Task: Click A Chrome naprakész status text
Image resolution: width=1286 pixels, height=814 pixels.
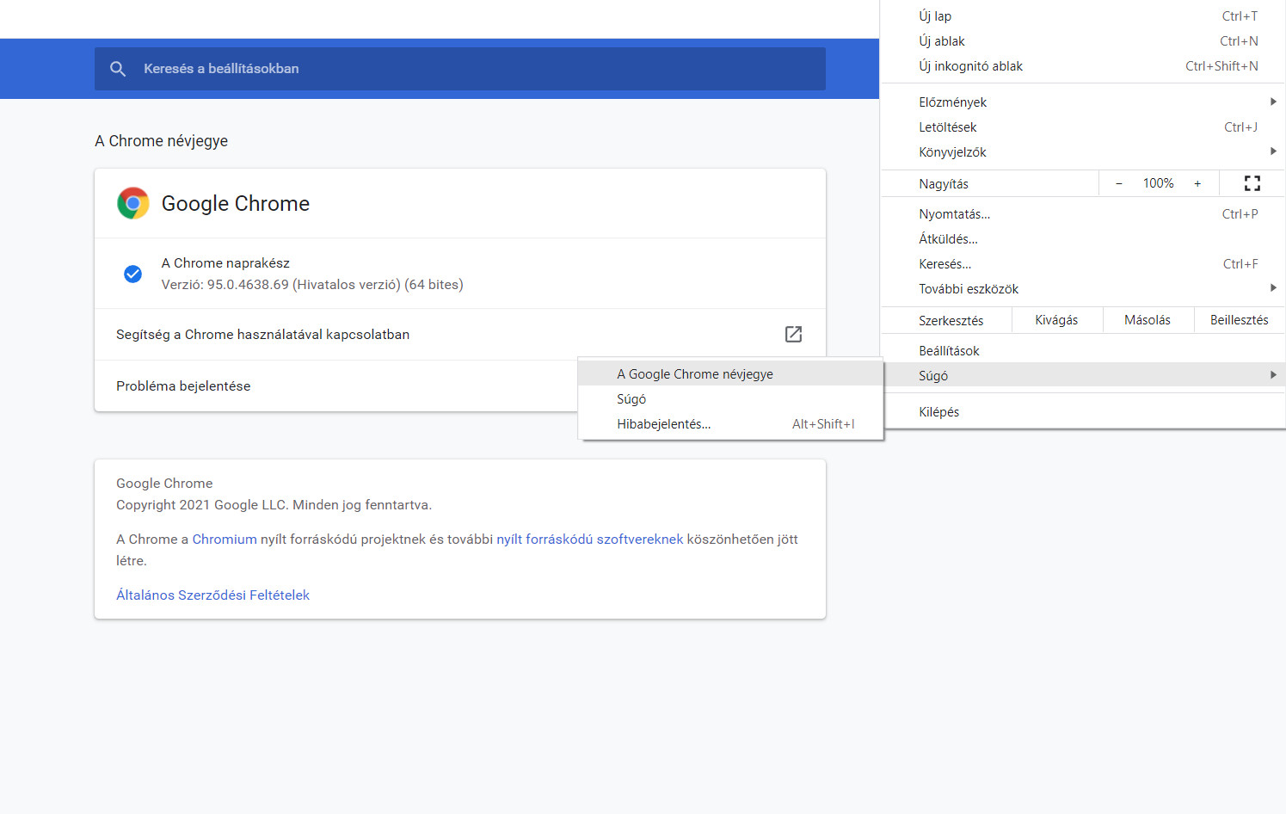Action: click(225, 263)
